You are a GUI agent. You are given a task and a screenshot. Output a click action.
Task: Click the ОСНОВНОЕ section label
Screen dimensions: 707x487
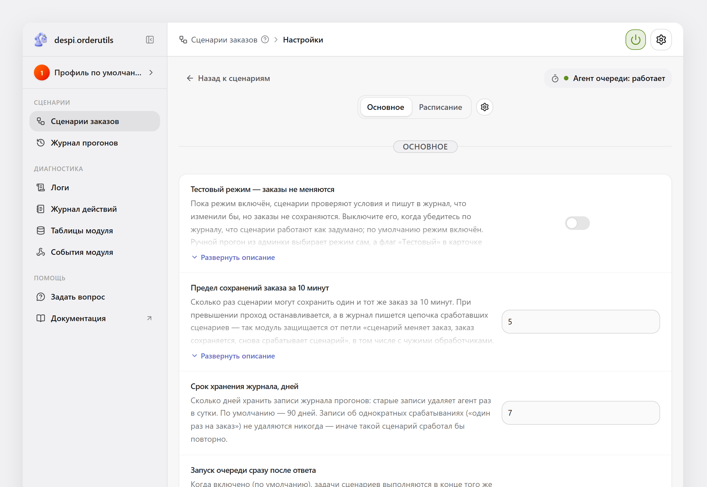pyautogui.click(x=425, y=146)
